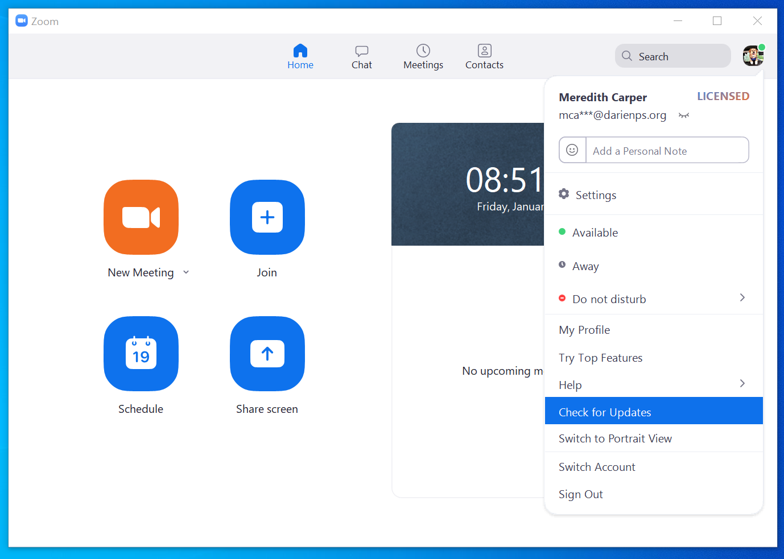Select Switch Account
The width and height of the screenshot is (784, 559).
[654, 467]
